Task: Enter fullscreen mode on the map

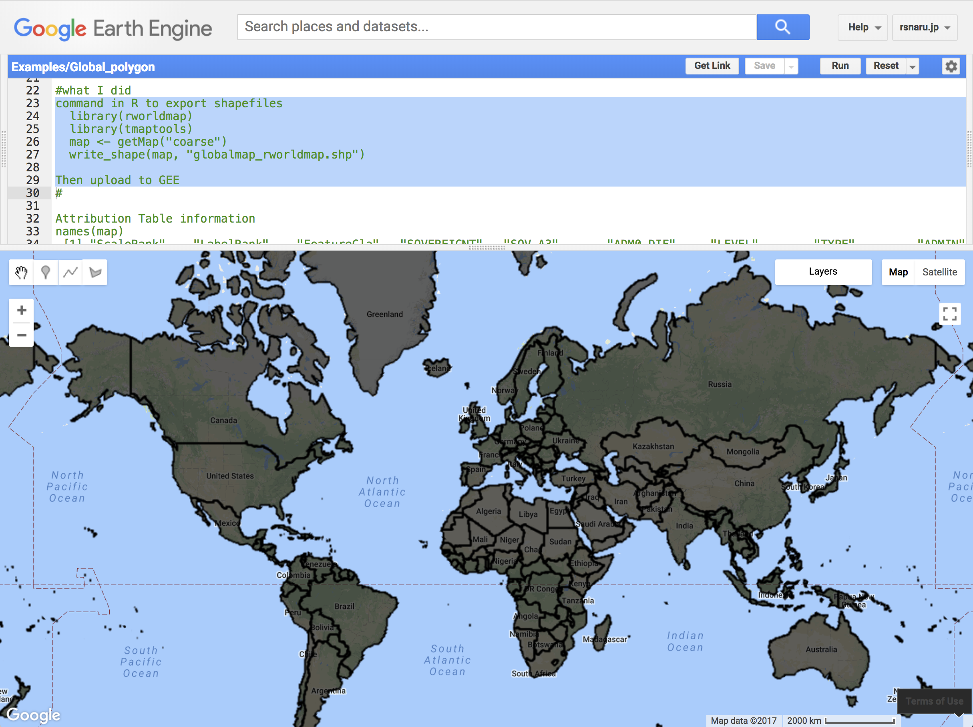Action: (950, 313)
